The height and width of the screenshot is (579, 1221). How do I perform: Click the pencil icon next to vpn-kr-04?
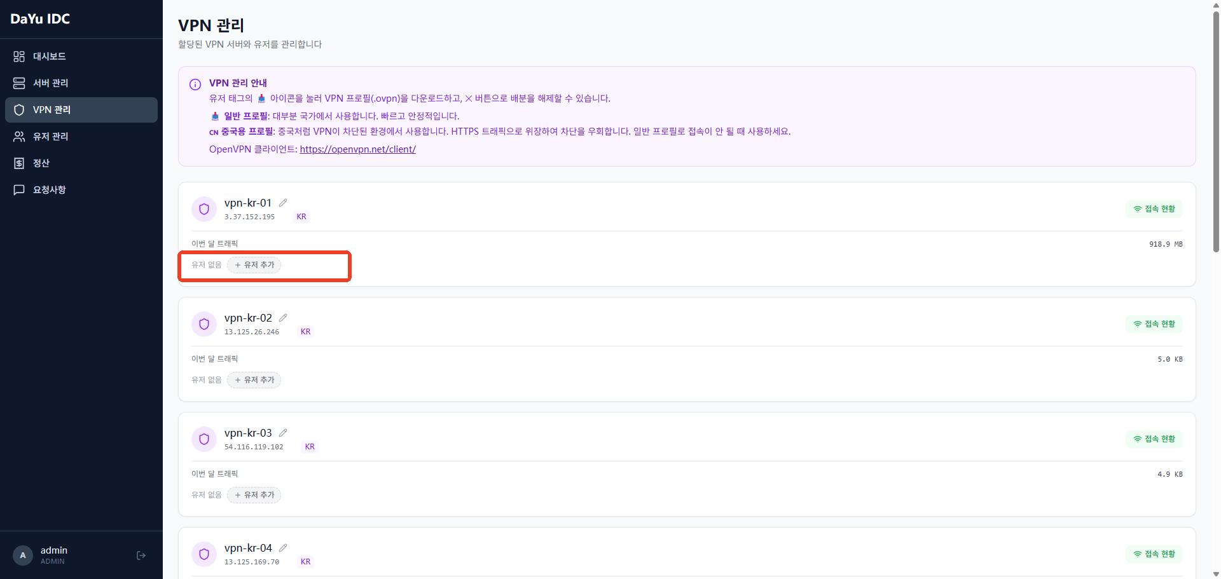point(283,548)
